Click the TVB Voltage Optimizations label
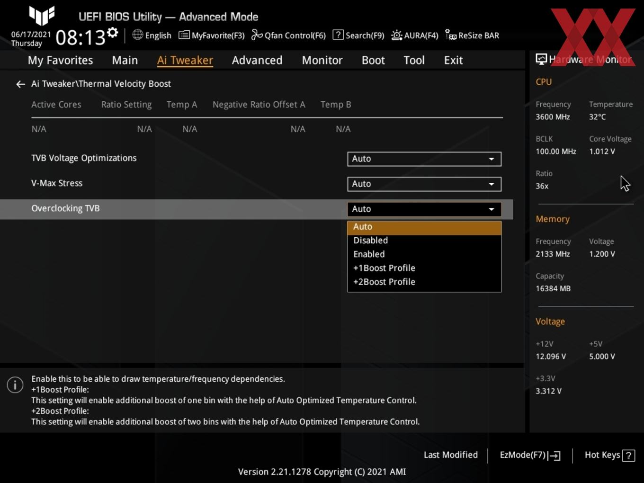This screenshot has height=483, width=644. coord(84,158)
